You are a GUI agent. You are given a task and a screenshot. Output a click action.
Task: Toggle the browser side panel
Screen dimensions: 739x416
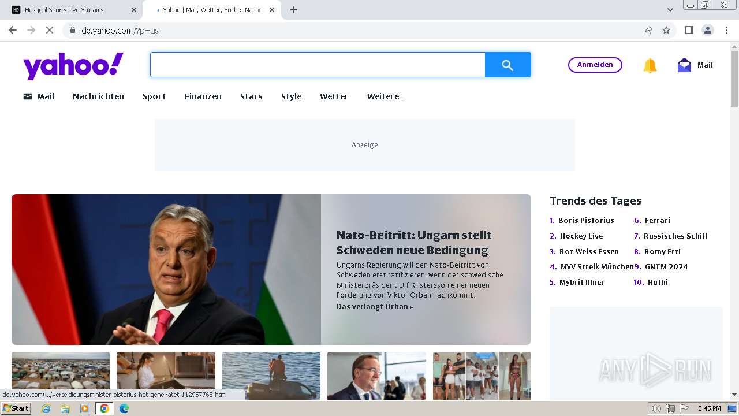(x=689, y=30)
